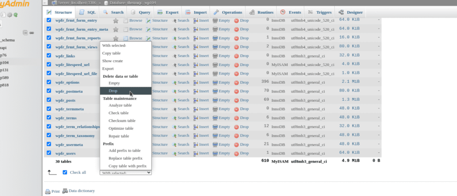The width and height of the screenshot is (457, 196).
Task: Click the Insert icon in wpfr_postmeta row
Action: (x=196, y=91)
